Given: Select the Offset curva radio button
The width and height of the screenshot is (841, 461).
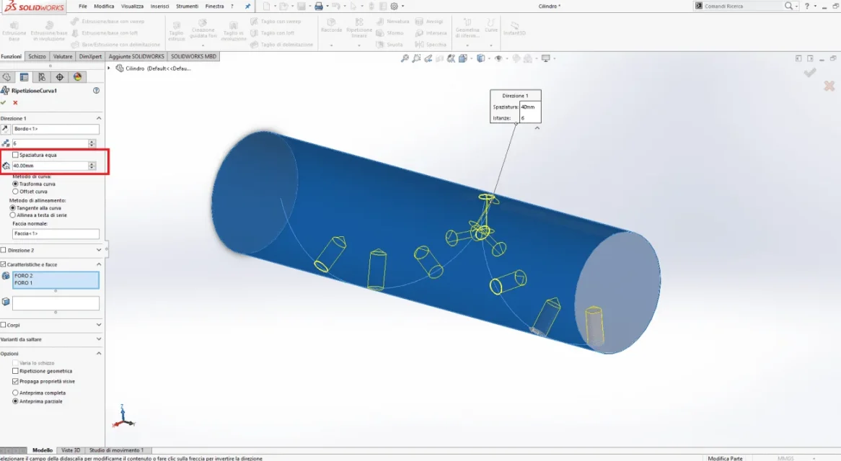Looking at the screenshot, I should [13, 192].
